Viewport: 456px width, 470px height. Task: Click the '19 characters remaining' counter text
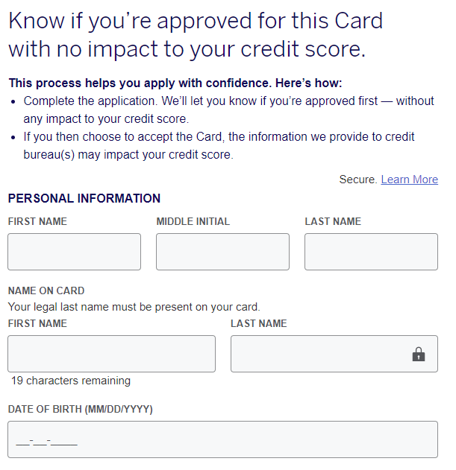click(x=71, y=381)
